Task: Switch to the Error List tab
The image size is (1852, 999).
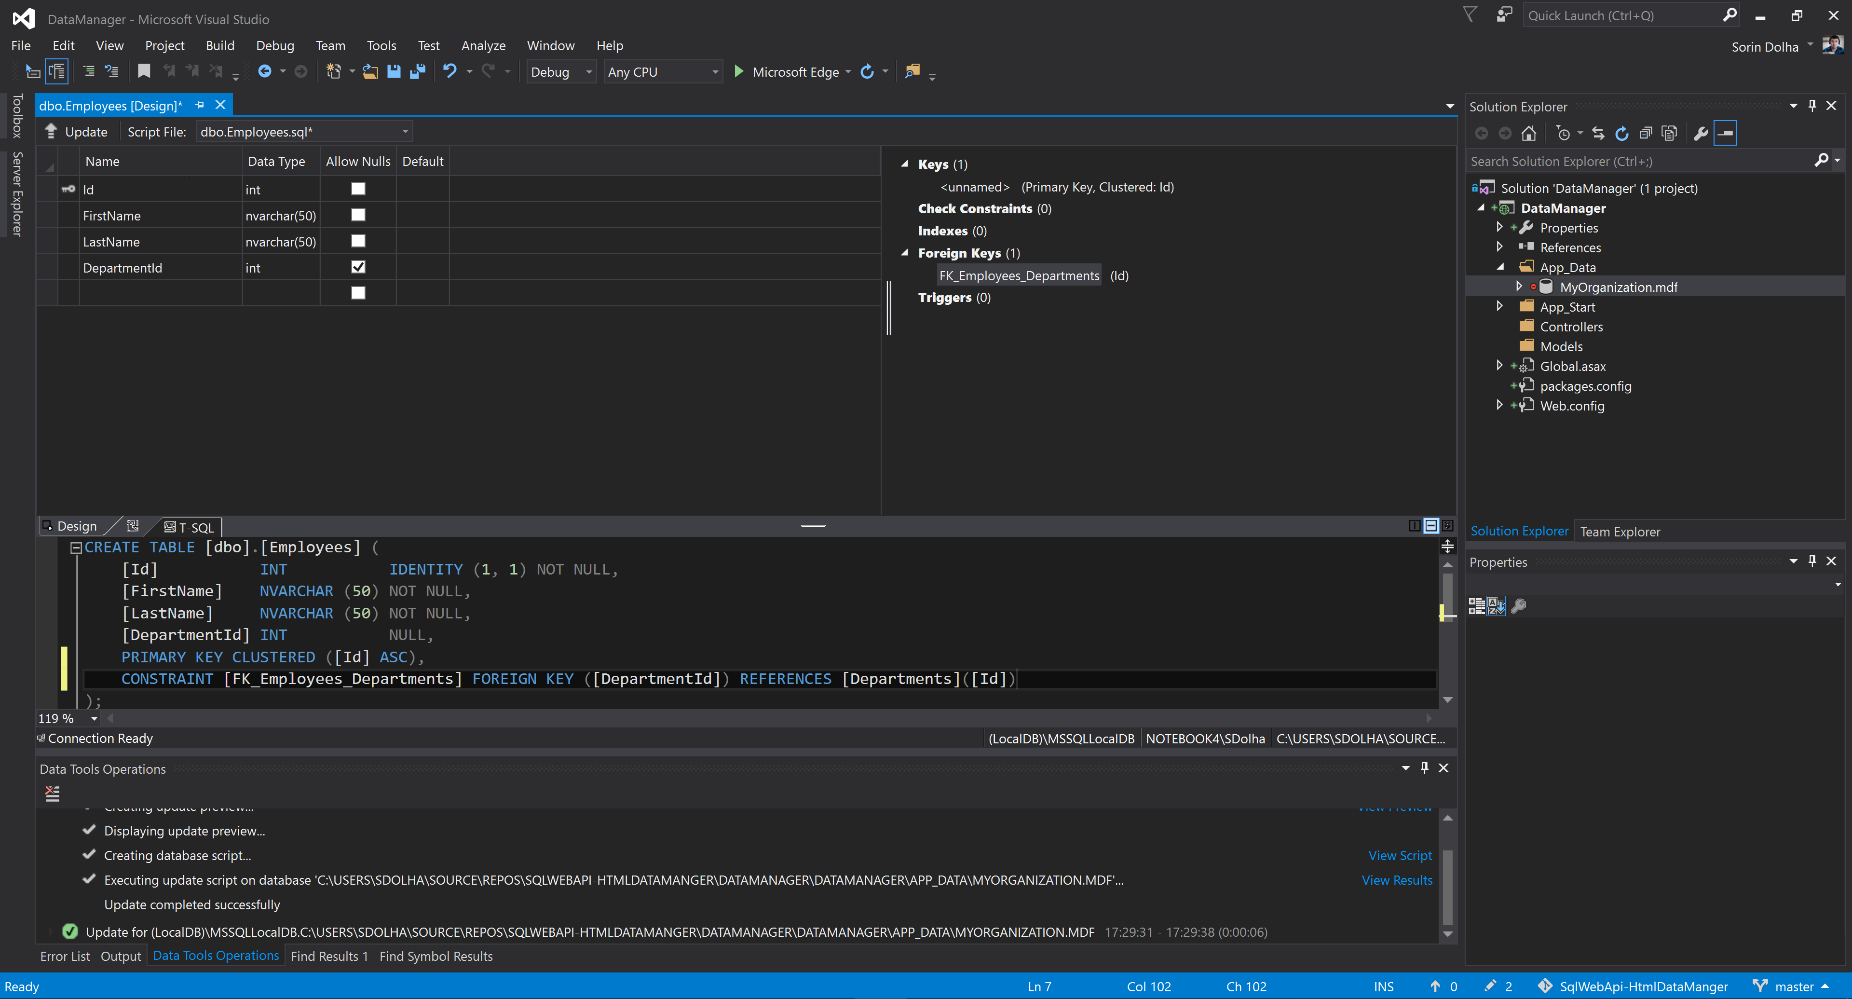Action: point(65,956)
